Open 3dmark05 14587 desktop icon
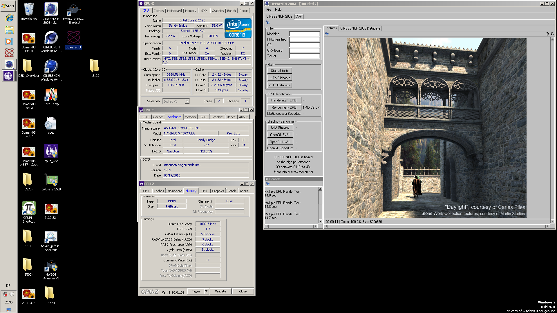The height and width of the screenshot is (313, 557). click(x=28, y=127)
